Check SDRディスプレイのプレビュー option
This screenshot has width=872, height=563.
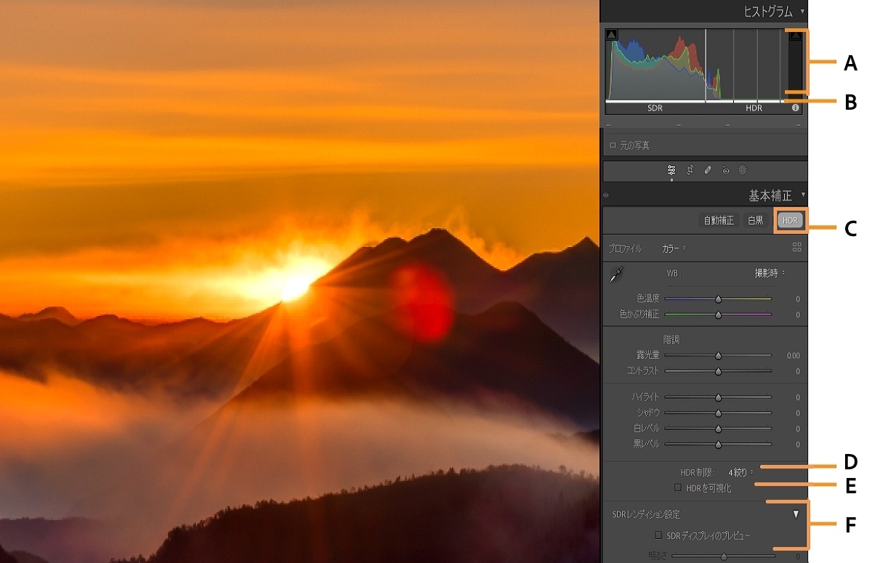click(658, 535)
